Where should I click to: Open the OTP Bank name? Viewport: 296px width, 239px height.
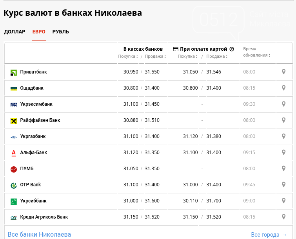31,184
